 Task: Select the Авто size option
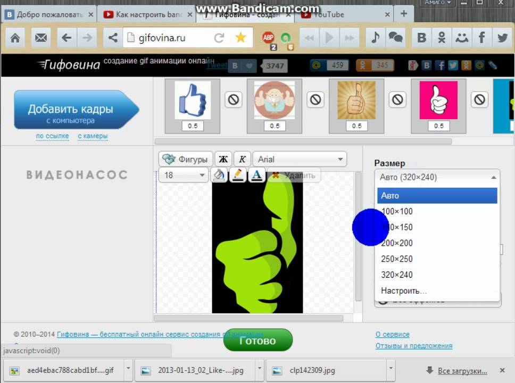point(437,195)
